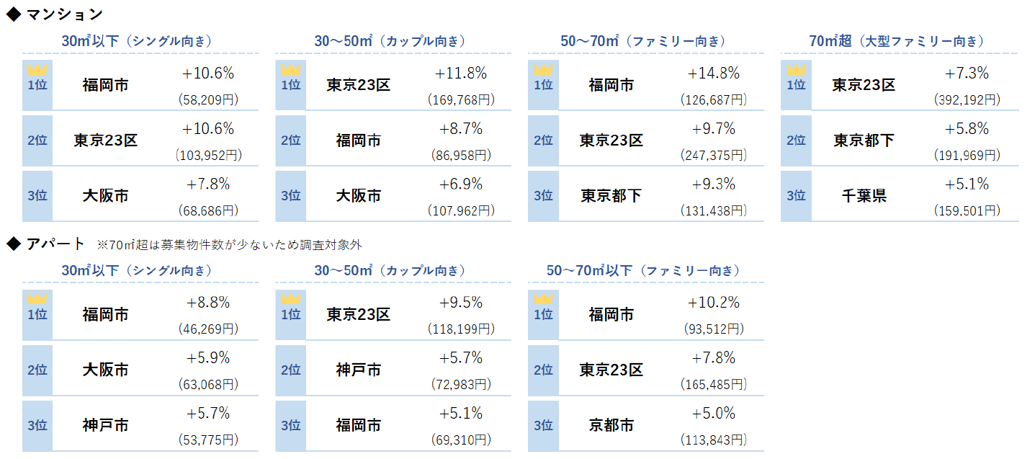Click the crown icon in Apartment 30㎡以下 column

coord(37,298)
